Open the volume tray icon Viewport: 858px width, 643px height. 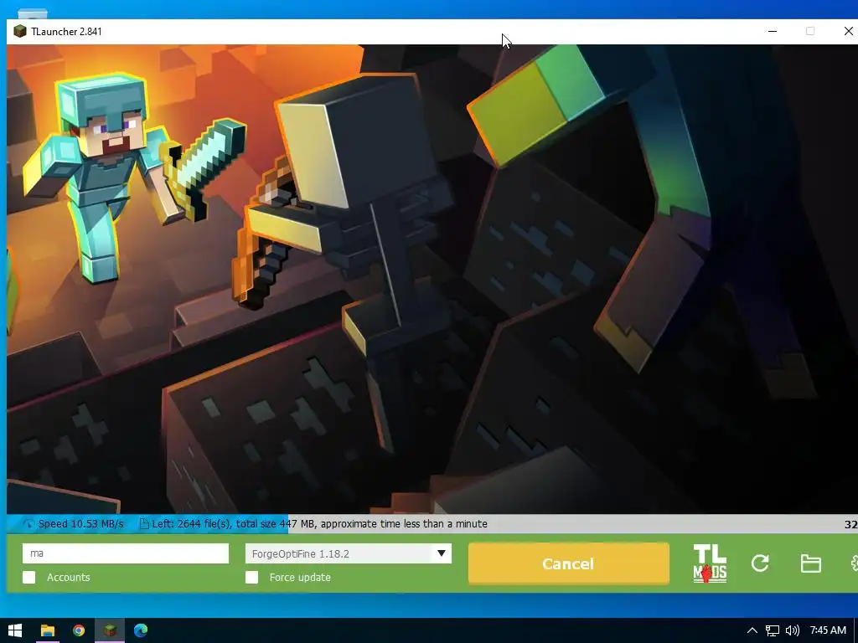click(792, 630)
